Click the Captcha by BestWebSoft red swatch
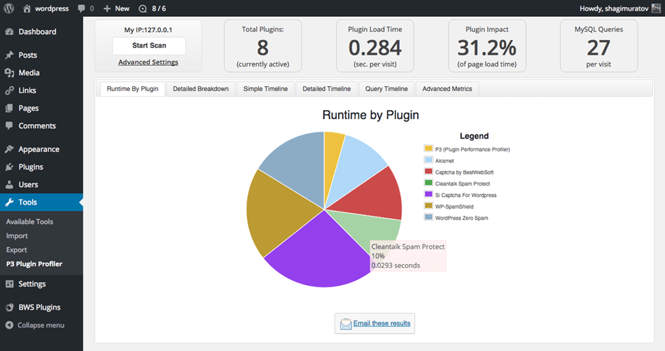This screenshot has width=665, height=351. tap(428, 172)
